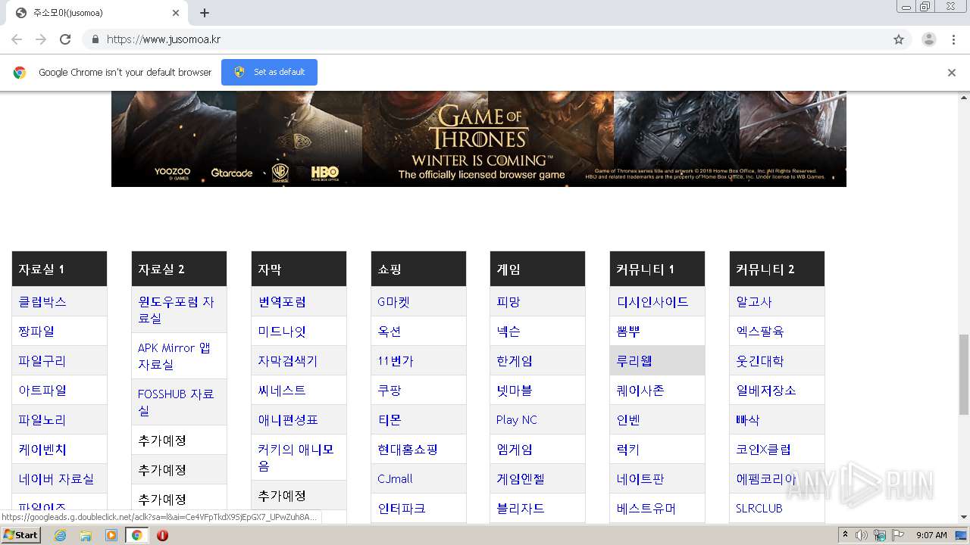
Task: Go to the 파일노리 link
Action: click(42, 419)
